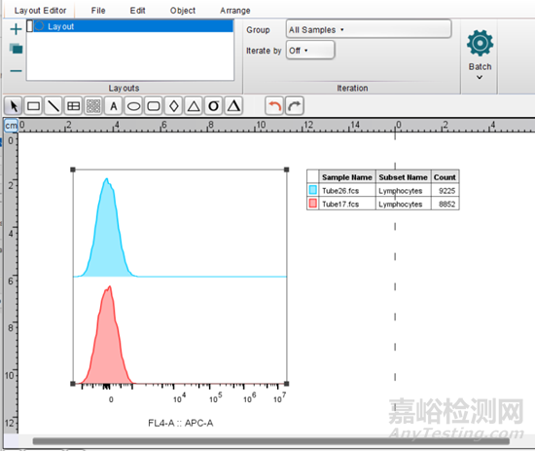
Task: Open the Iterate by Off dropdown
Action: 310,51
